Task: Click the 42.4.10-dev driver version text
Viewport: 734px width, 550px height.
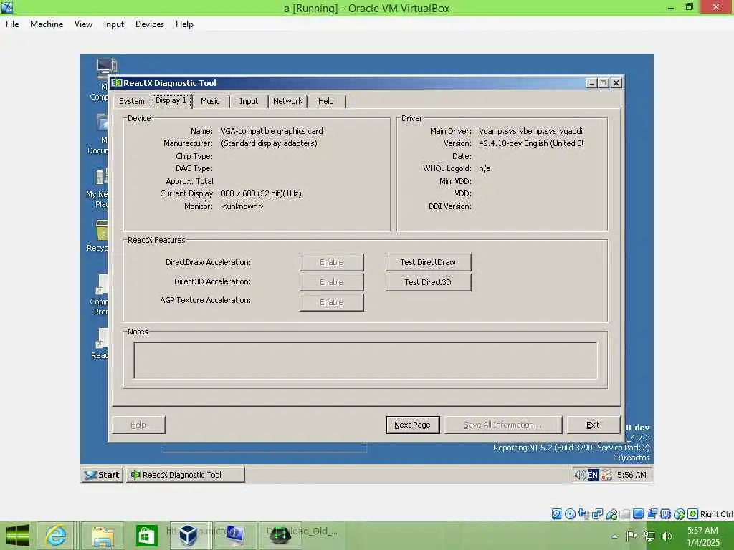Action: pos(531,143)
